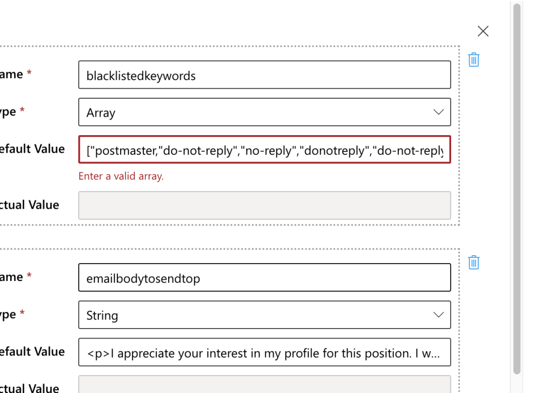Screen dimensions: 541x393
Task: Delete the blacklistedkeywords parameter with trash icon
Action: tap(474, 60)
